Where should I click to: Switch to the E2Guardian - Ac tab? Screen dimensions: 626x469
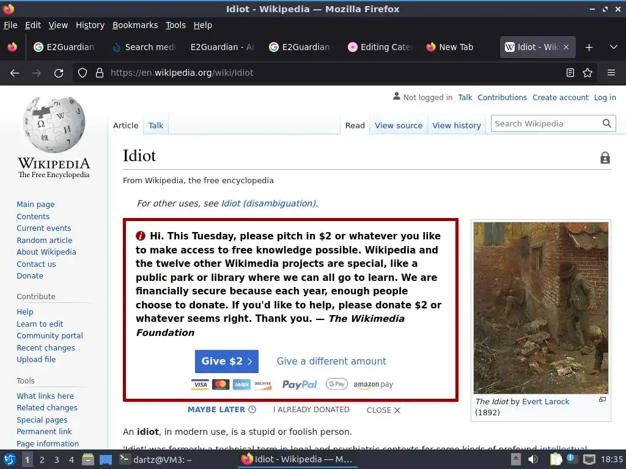coord(223,47)
